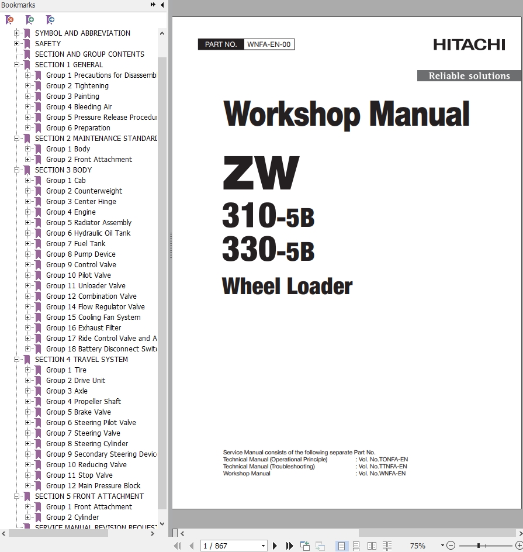This screenshot has height=552, width=523.
Task: Collapse SECTION 3 BODY
Action: pyautogui.click(x=16, y=170)
